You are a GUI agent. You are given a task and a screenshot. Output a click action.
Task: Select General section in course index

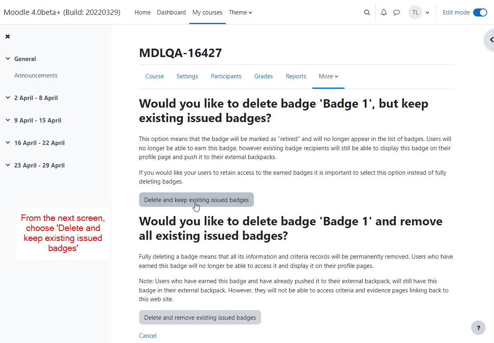click(25, 59)
